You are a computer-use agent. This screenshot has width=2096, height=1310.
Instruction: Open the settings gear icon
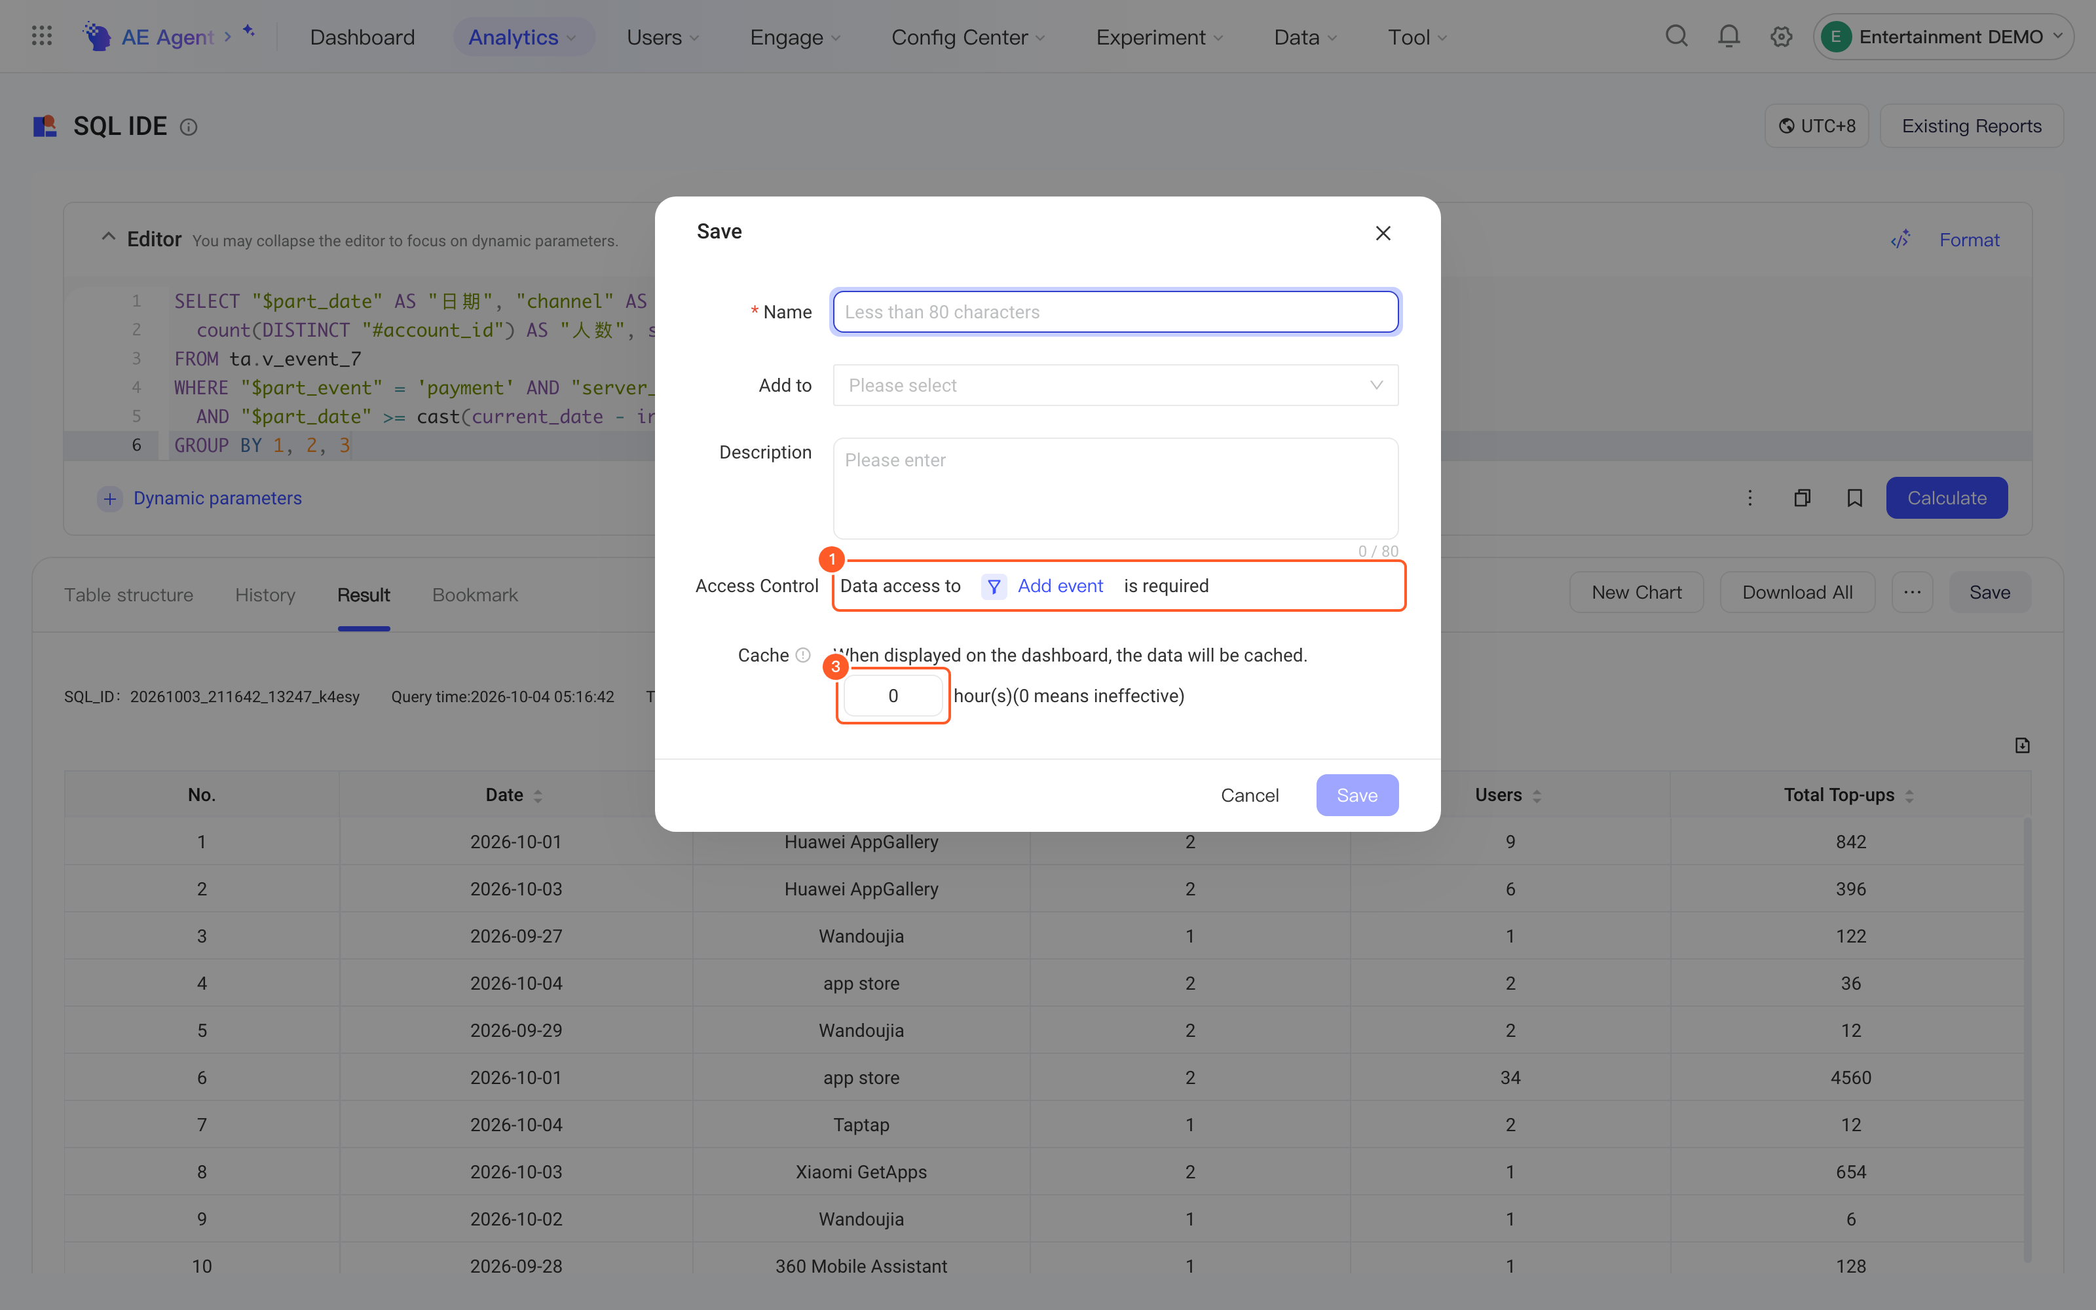[1781, 37]
